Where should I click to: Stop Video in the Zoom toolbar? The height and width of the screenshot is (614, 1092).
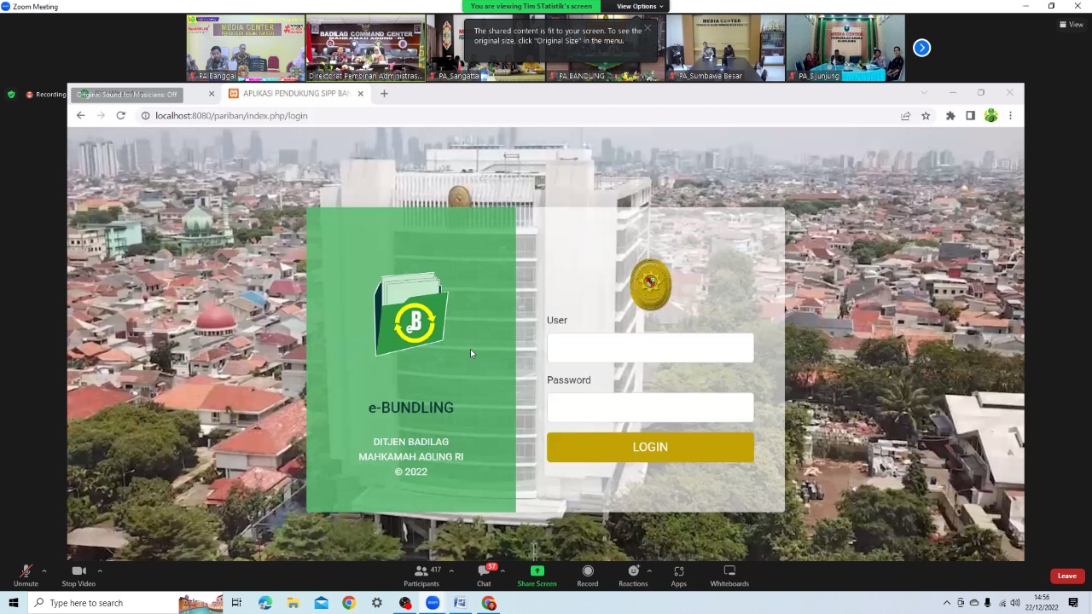[78, 573]
